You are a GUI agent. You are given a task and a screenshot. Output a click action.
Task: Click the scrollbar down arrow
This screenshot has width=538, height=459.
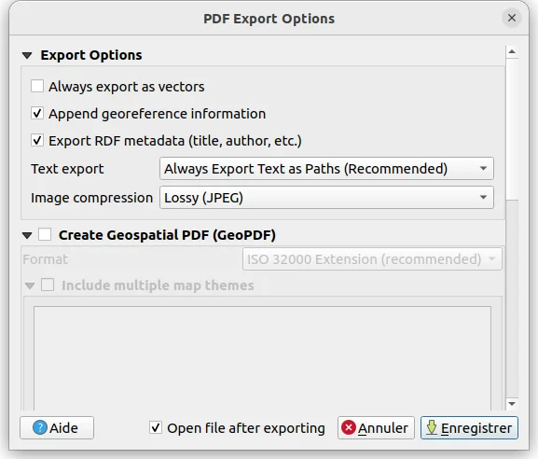click(x=512, y=404)
